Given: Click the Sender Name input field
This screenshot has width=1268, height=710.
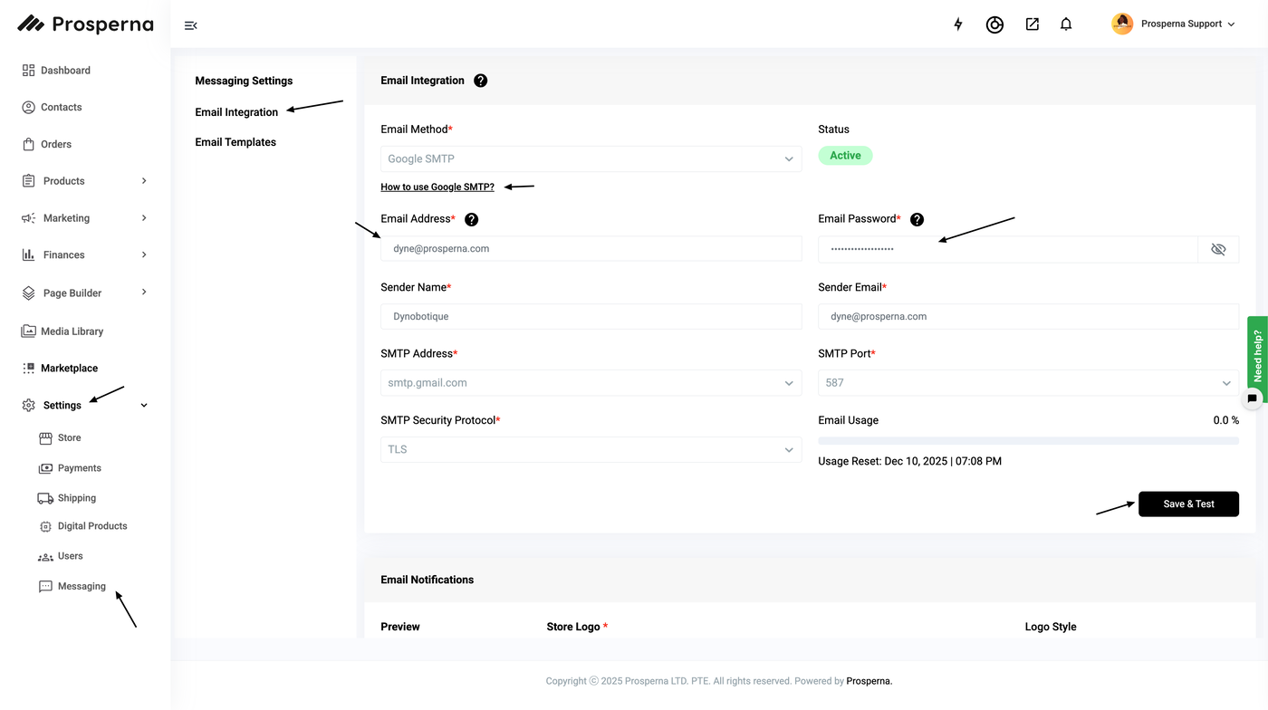Looking at the screenshot, I should point(591,316).
